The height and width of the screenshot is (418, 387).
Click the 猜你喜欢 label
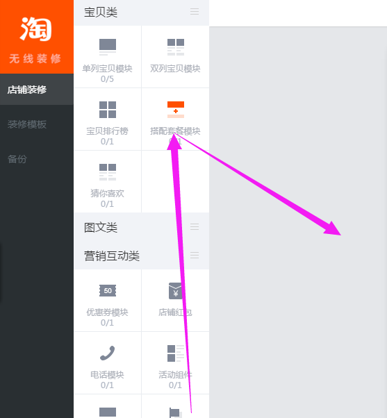tap(107, 194)
